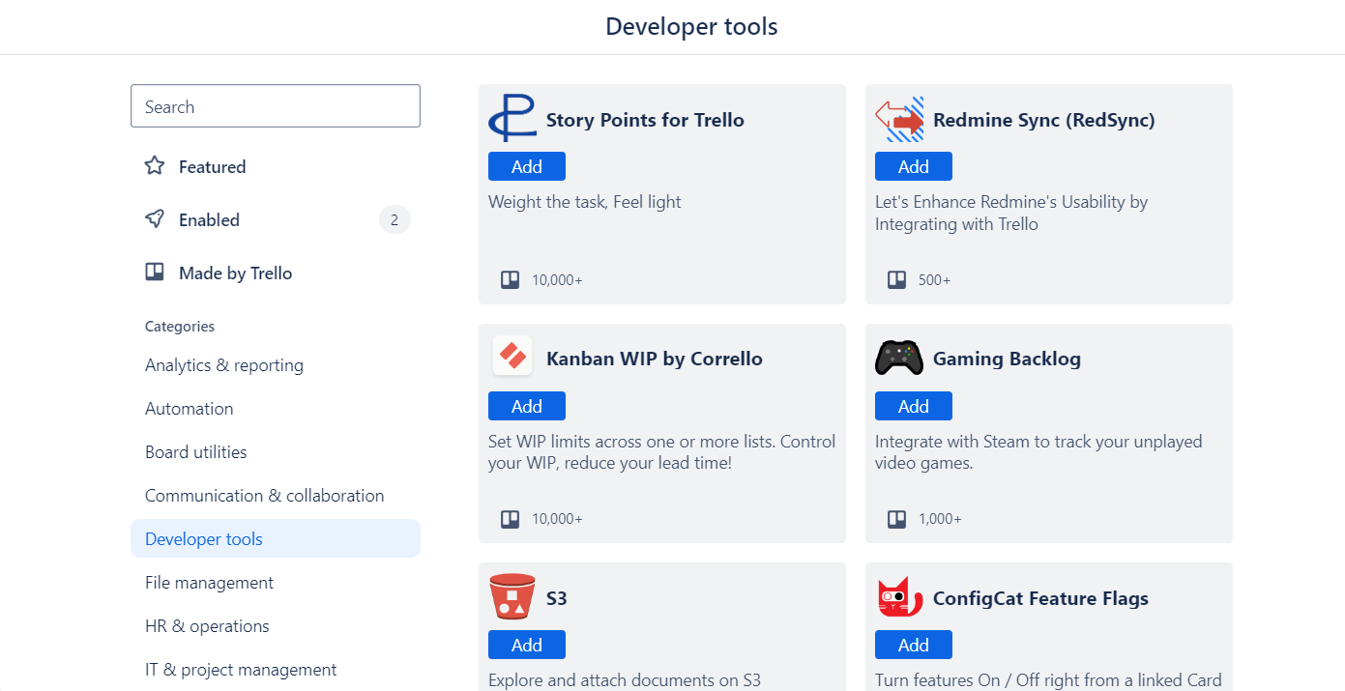Click the Kanban WIP by Corrello logo
The height and width of the screenshot is (691, 1345).
pos(512,358)
